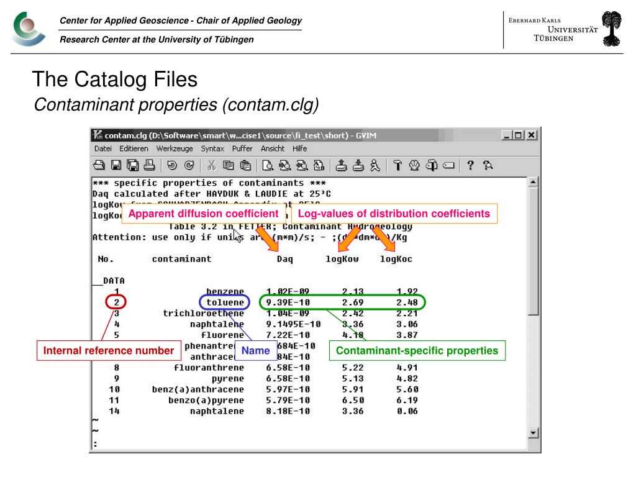Click the Build Tags icon
This screenshot has height=477, width=636.
coord(432,165)
